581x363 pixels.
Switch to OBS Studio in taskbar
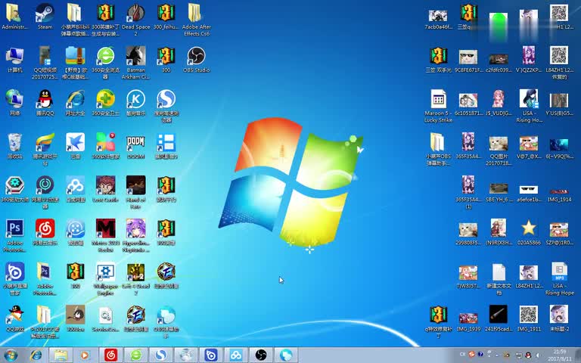(261, 355)
